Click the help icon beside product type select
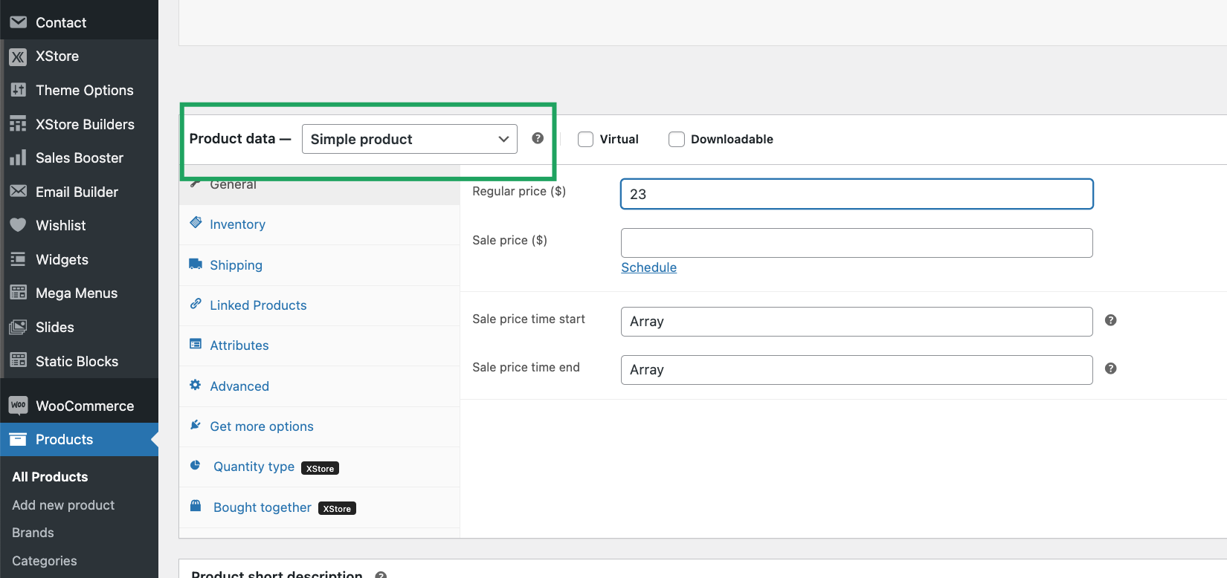The height and width of the screenshot is (578, 1227). point(538,138)
